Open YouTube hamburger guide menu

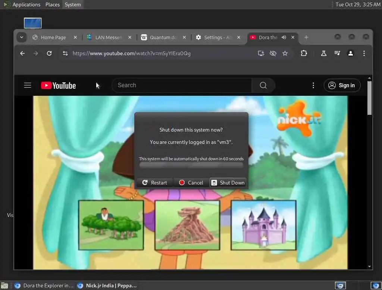point(28,85)
